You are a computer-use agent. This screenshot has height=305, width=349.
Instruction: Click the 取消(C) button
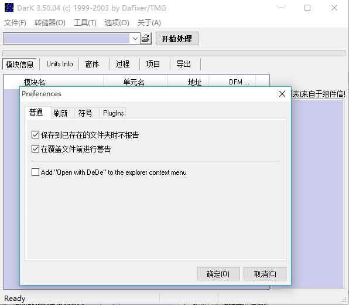(x=265, y=273)
